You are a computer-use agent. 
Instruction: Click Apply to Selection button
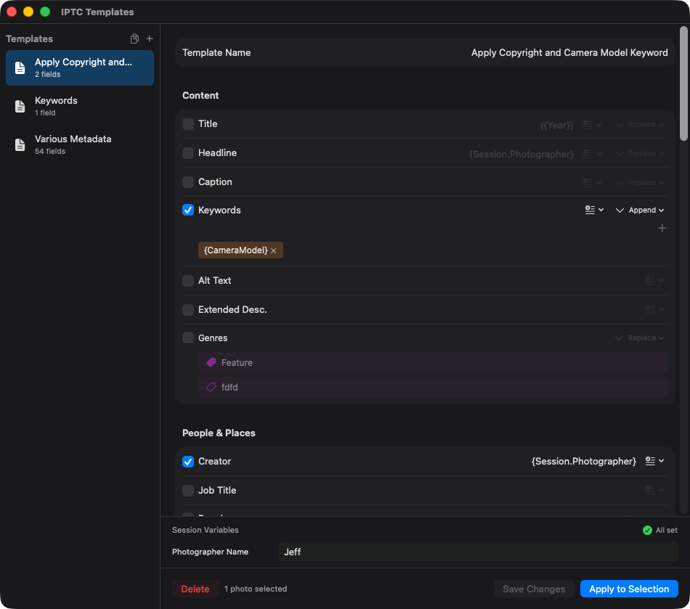click(x=629, y=589)
